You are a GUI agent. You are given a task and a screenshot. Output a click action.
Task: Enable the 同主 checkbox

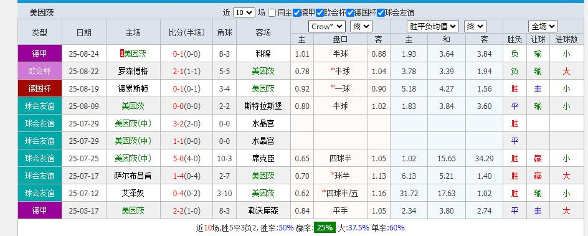[272, 12]
